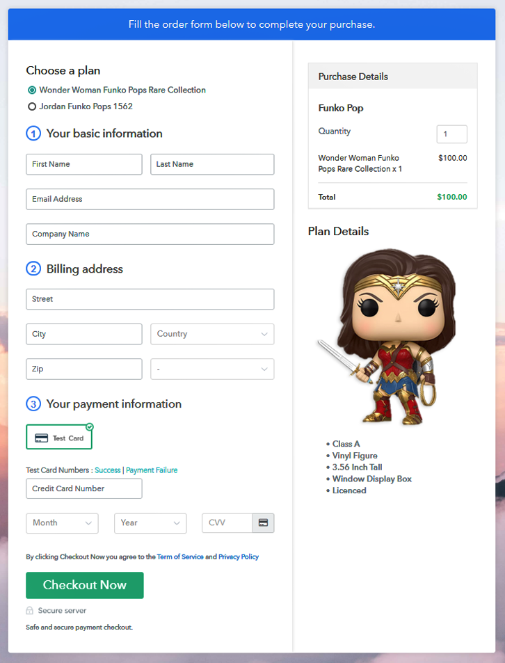
Task: Focus the Email Address field
Action: coord(150,199)
